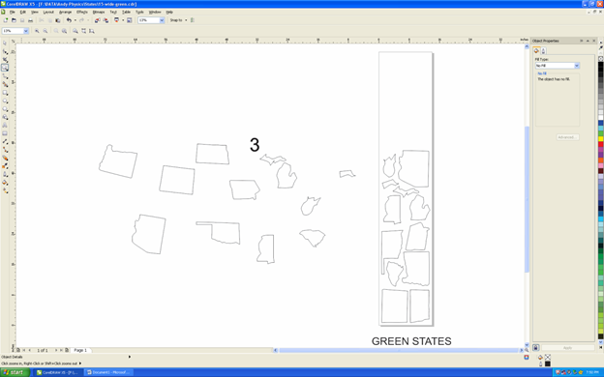The image size is (604, 377).
Task: Click the Undo arrow icon
Action: pyautogui.click(x=69, y=20)
